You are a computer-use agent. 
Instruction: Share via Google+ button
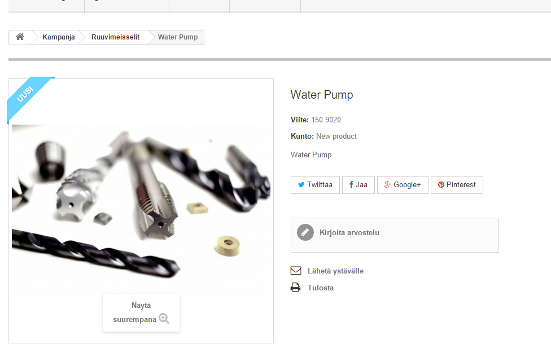[x=403, y=185]
